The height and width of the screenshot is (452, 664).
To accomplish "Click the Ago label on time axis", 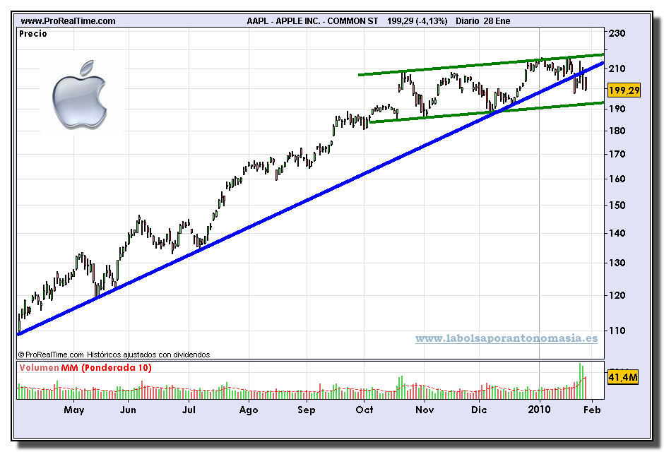I will click(249, 410).
